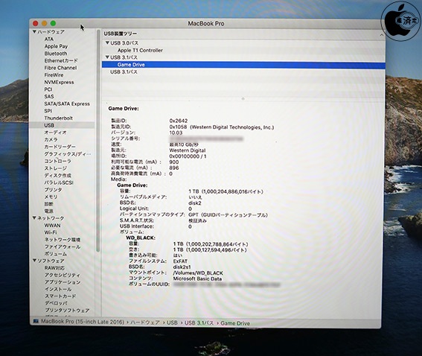Viewport: 422px width, 356px height.
Task: Click MacBook Pro computer icon in path bar
Action: coord(35,321)
